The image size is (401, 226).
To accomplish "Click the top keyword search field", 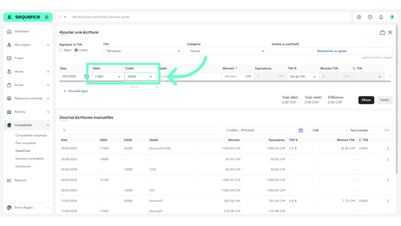I will pos(210,17).
